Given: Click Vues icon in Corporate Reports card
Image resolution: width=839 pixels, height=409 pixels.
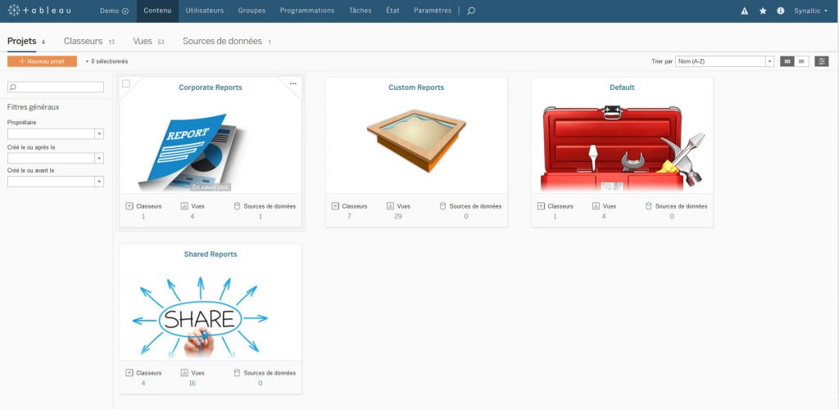Looking at the screenshot, I should pos(184,206).
